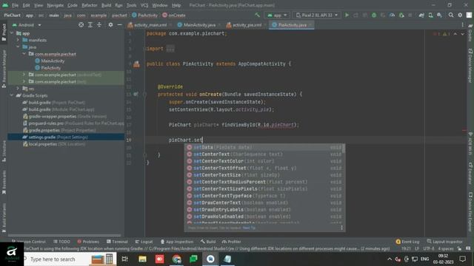
Task: Open the Layout Inspector
Action: click(x=444, y=242)
